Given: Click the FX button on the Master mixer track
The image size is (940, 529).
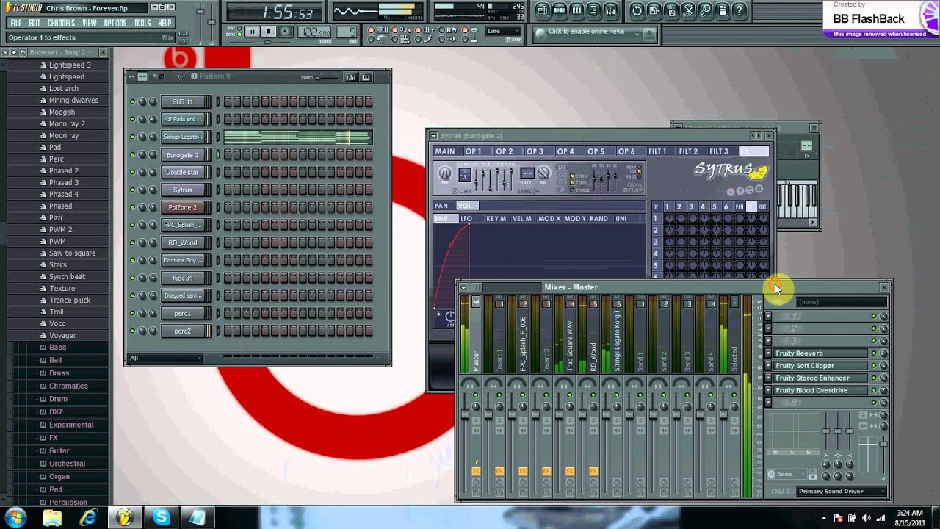Looking at the screenshot, I should click(476, 472).
